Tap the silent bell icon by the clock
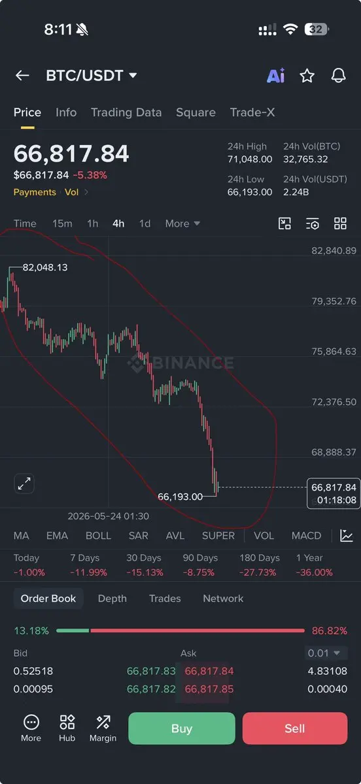Image resolution: width=361 pixels, height=784 pixels. (82, 29)
